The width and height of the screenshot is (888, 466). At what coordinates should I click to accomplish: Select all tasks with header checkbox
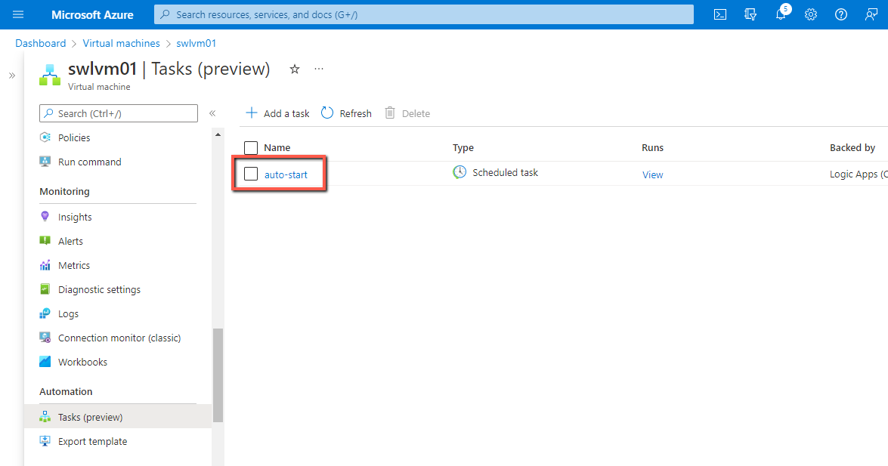tap(251, 148)
